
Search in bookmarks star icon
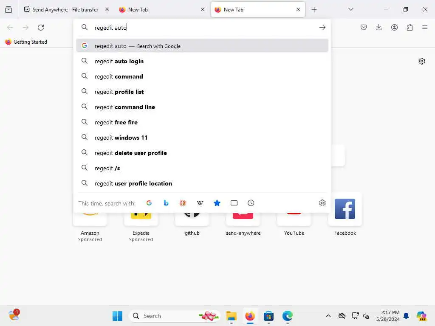(x=217, y=203)
